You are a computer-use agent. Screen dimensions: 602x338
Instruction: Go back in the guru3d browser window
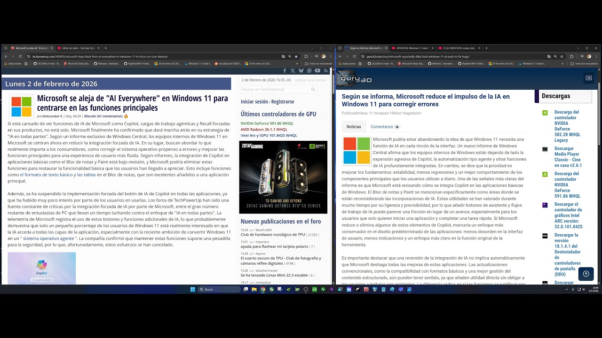click(341, 56)
